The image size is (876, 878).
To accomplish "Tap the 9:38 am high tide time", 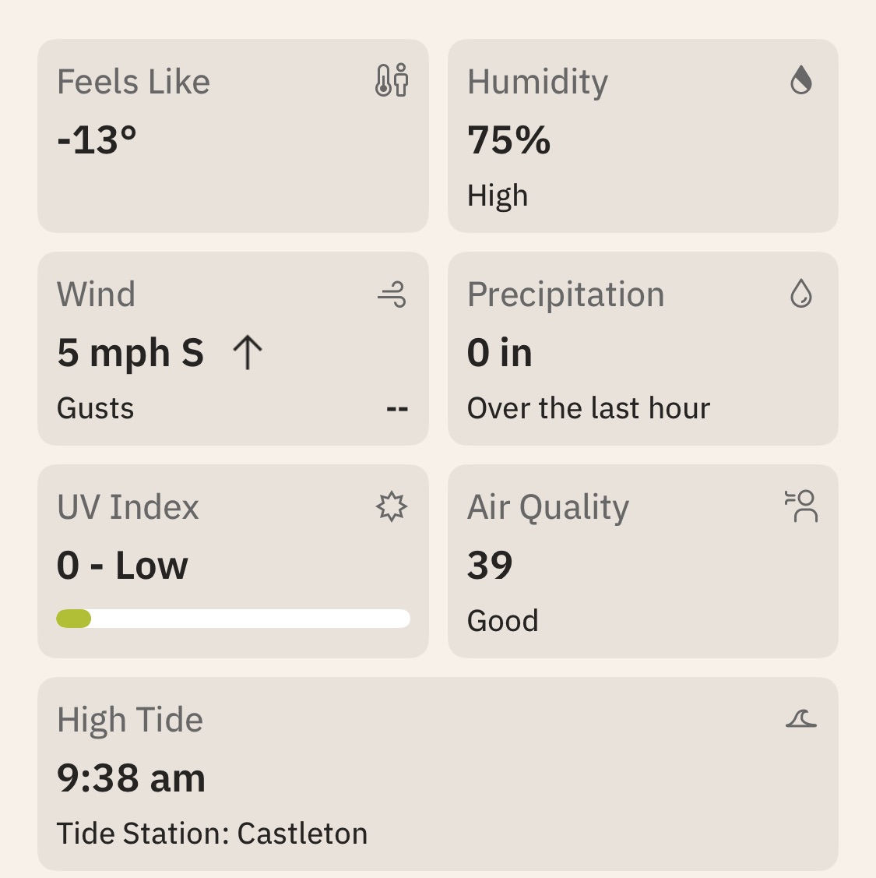I will click(132, 778).
